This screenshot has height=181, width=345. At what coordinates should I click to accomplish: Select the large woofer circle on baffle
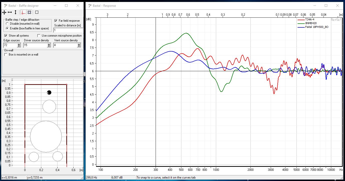tap(46, 136)
